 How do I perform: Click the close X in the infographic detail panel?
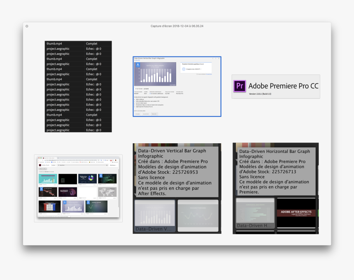tap(219, 58)
